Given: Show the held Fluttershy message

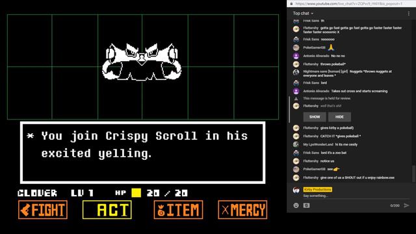Looking at the screenshot, I should [x=315, y=117].
